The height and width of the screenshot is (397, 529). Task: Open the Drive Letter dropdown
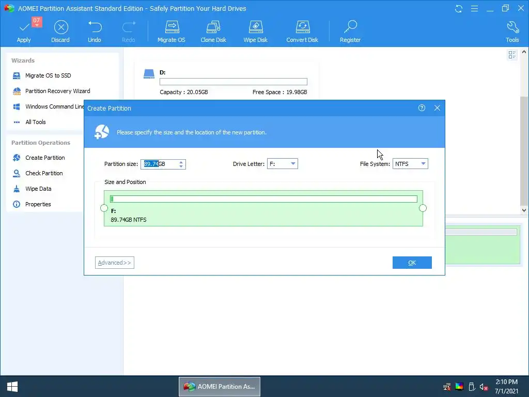[x=283, y=164]
